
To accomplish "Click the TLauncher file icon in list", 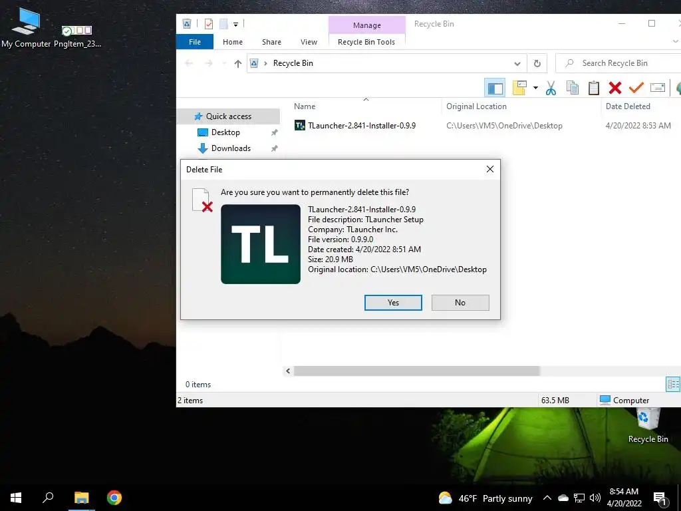I will point(300,126).
